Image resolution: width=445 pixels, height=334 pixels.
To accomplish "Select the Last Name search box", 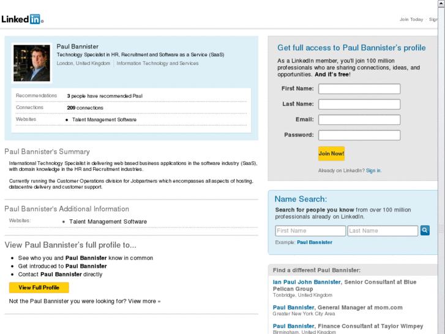I will (383, 231).
